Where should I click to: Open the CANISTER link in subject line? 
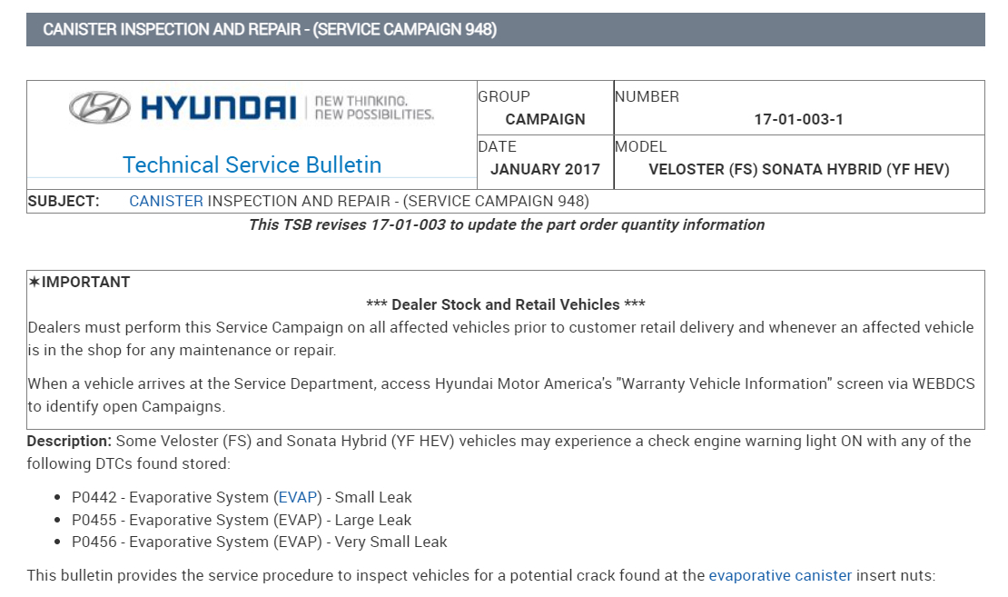166,201
